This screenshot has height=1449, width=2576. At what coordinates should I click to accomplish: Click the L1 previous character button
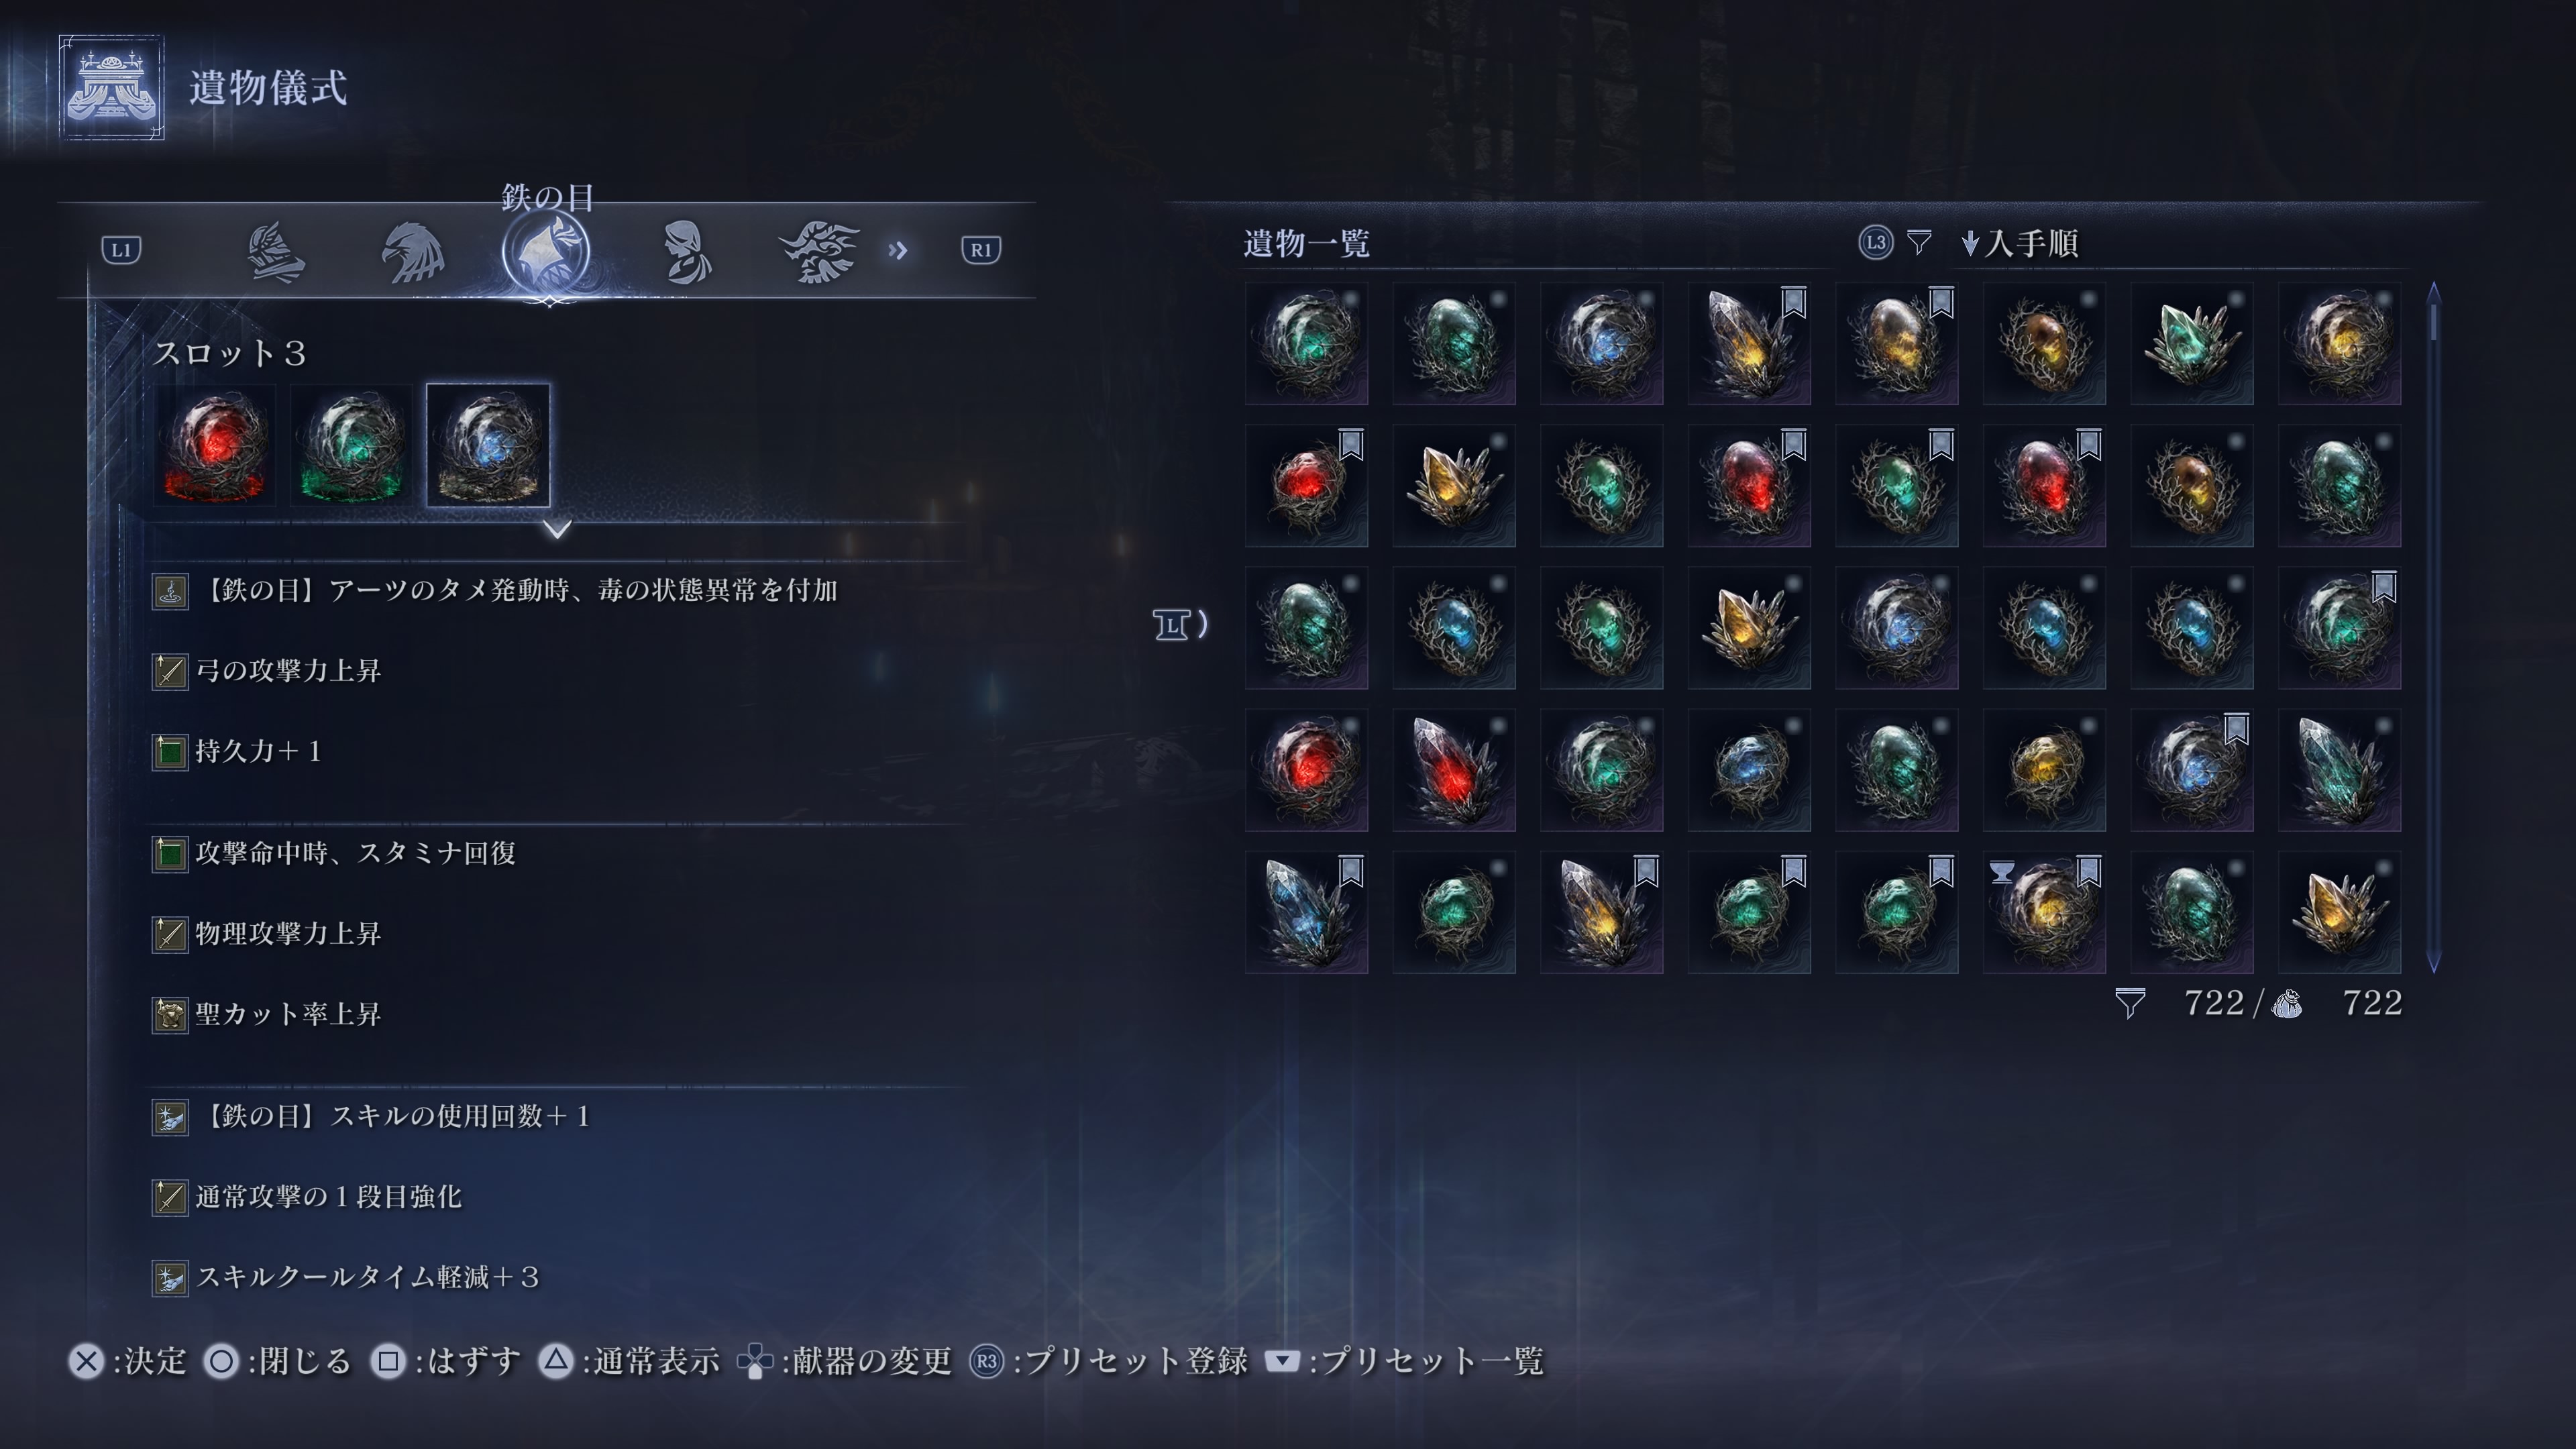(121, 250)
